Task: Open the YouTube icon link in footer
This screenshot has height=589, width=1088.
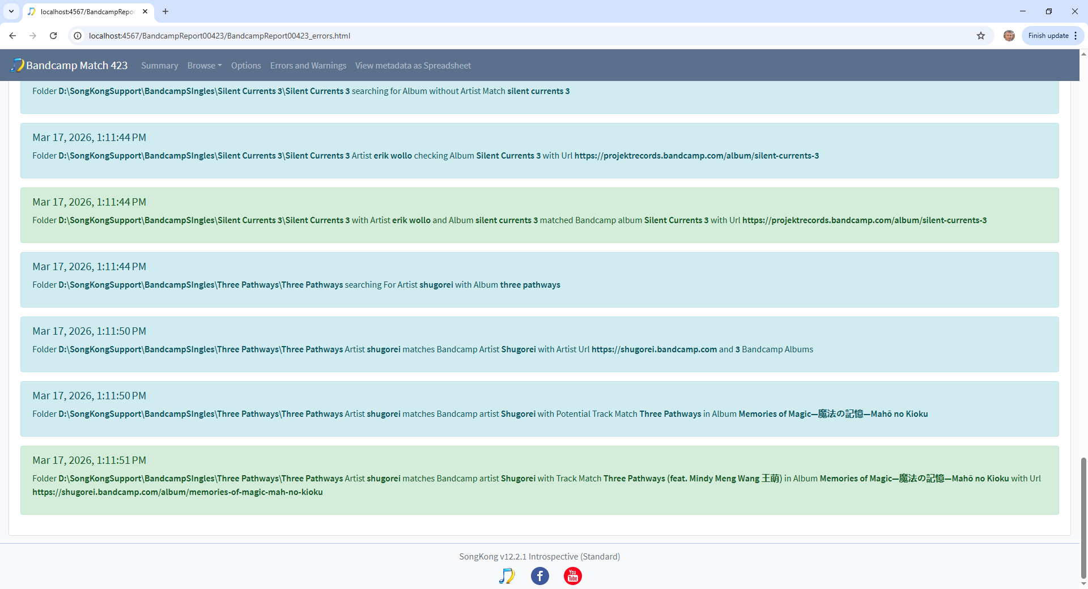Action: pos(572,576)
